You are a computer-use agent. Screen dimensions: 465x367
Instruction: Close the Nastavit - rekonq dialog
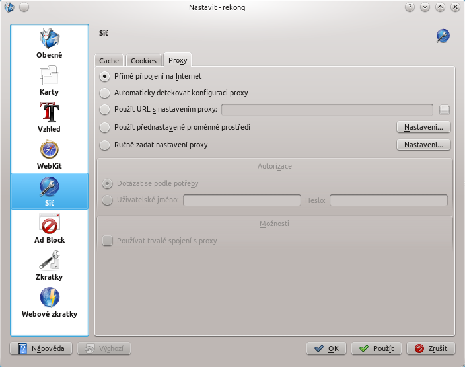[455, 7]
